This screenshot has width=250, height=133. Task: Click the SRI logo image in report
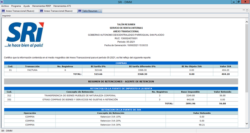coord(24,35)
